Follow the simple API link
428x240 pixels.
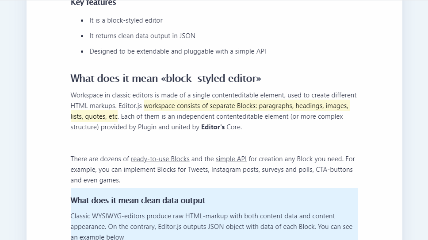[x=231, y=159]
